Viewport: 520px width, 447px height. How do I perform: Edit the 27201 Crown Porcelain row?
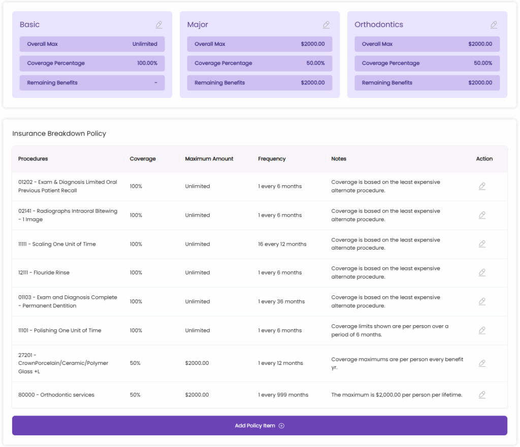482,363
